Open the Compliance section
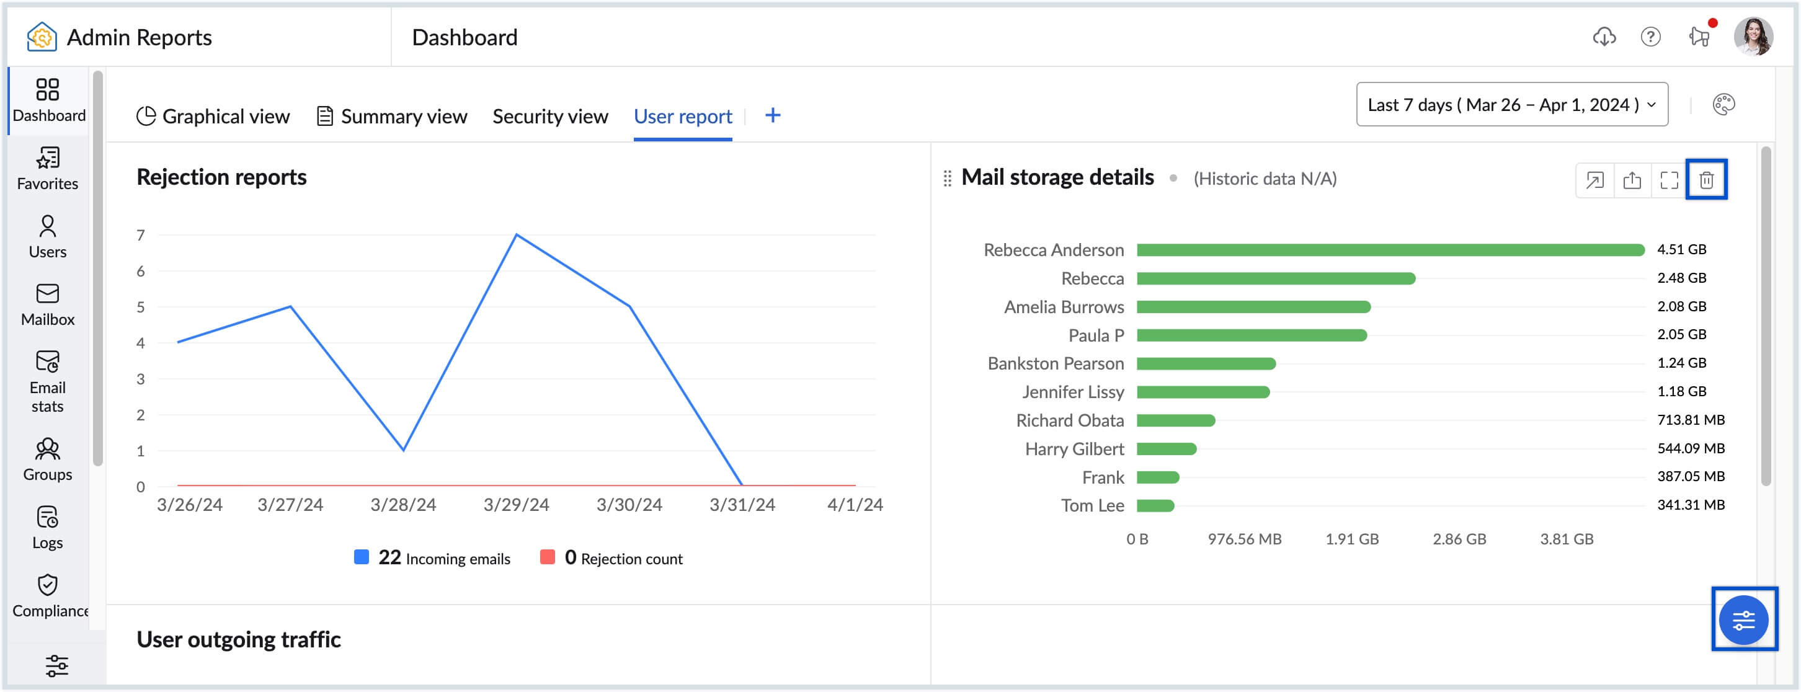 [48, 597]
